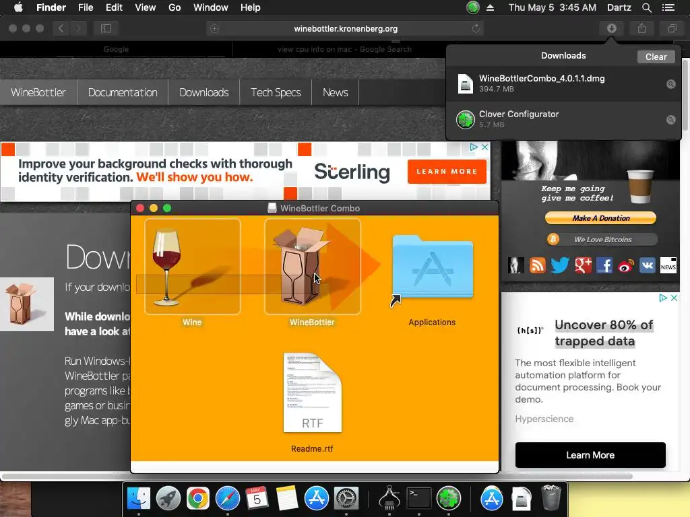Open the Go menu

tap(175, 7)
